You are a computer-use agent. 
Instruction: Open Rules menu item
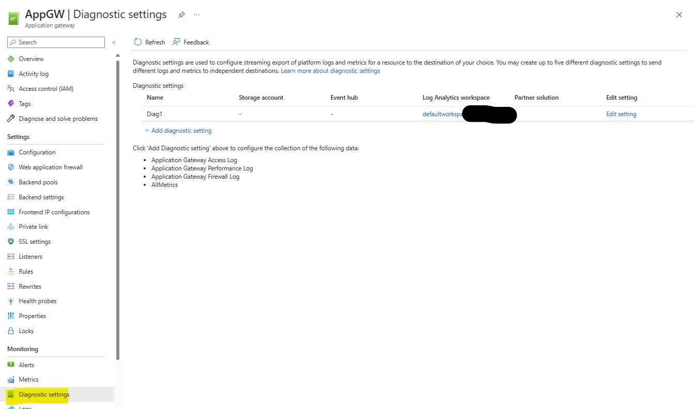click(x=26, y=272)
